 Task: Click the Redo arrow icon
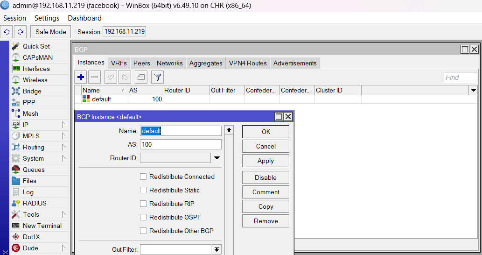(21, 32)
